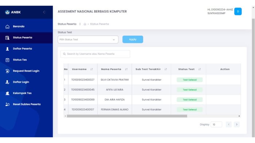This screenshot has height=143, width=255.
Task: Click the Status Peserta breadcrumb link
Action: point(99,24)
